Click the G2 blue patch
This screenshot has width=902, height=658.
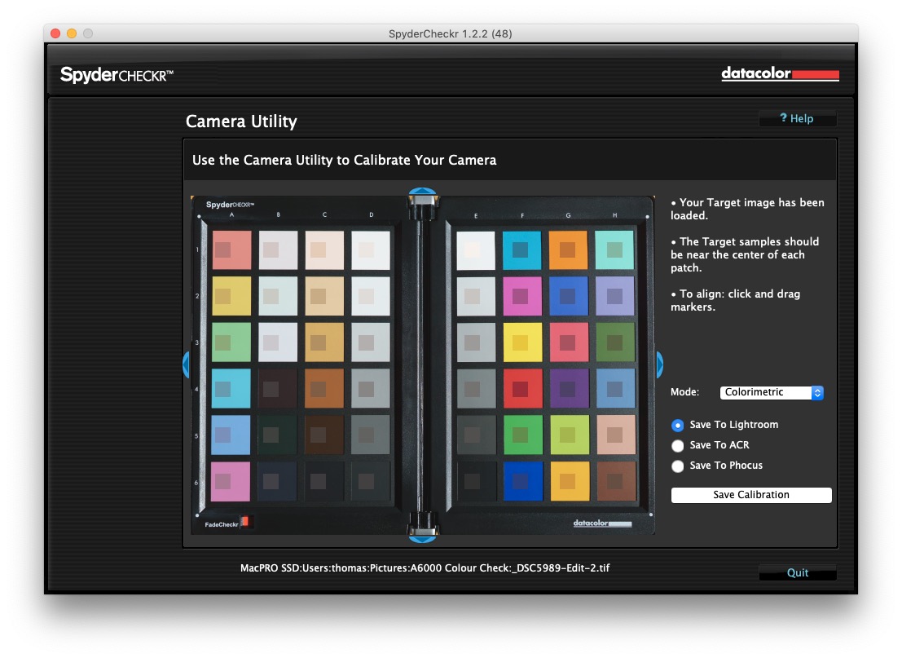tap(569, 296)
